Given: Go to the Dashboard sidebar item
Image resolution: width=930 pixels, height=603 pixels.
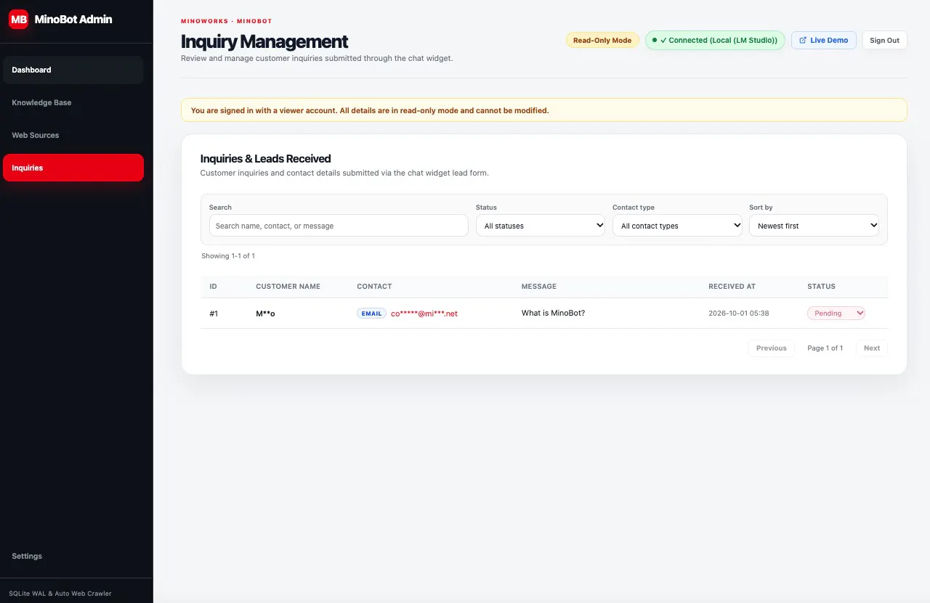Looking at the screenshot, I should pyautogui.click(x=73, y=70).
